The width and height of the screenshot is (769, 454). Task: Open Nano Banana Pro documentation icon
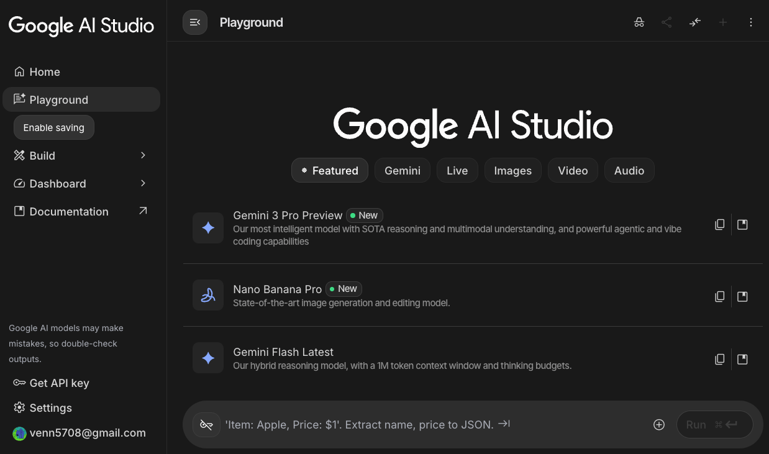(x=742, y=297)
